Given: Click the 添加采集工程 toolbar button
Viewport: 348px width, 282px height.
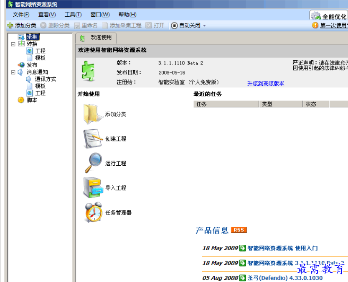Looking at the screenshot, I should tap(122, 26).
